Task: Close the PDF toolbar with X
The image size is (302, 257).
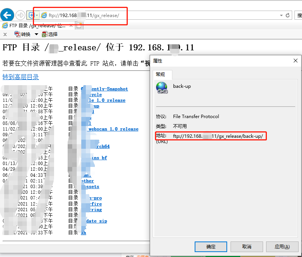Action: coord(5,34)
